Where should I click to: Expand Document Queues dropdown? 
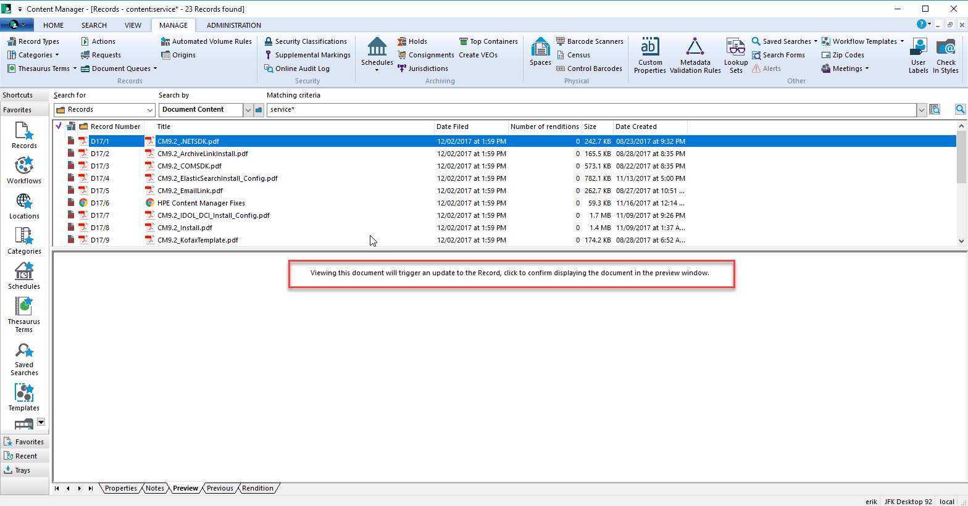[155, 68]
